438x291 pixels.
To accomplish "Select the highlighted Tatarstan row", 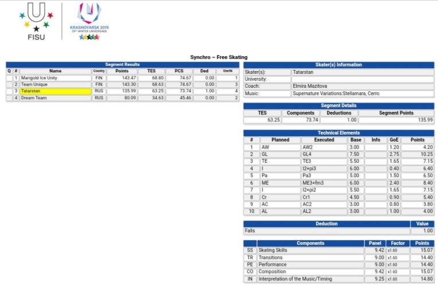I will click(55, 91).
